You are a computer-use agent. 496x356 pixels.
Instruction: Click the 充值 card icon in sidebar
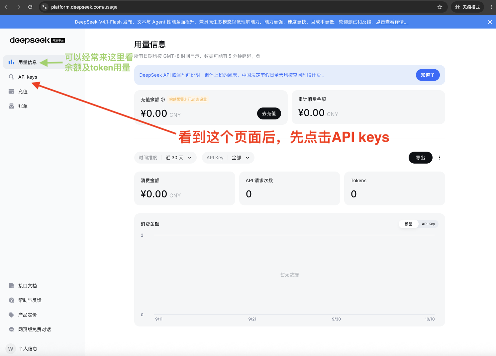coord(12,92)
